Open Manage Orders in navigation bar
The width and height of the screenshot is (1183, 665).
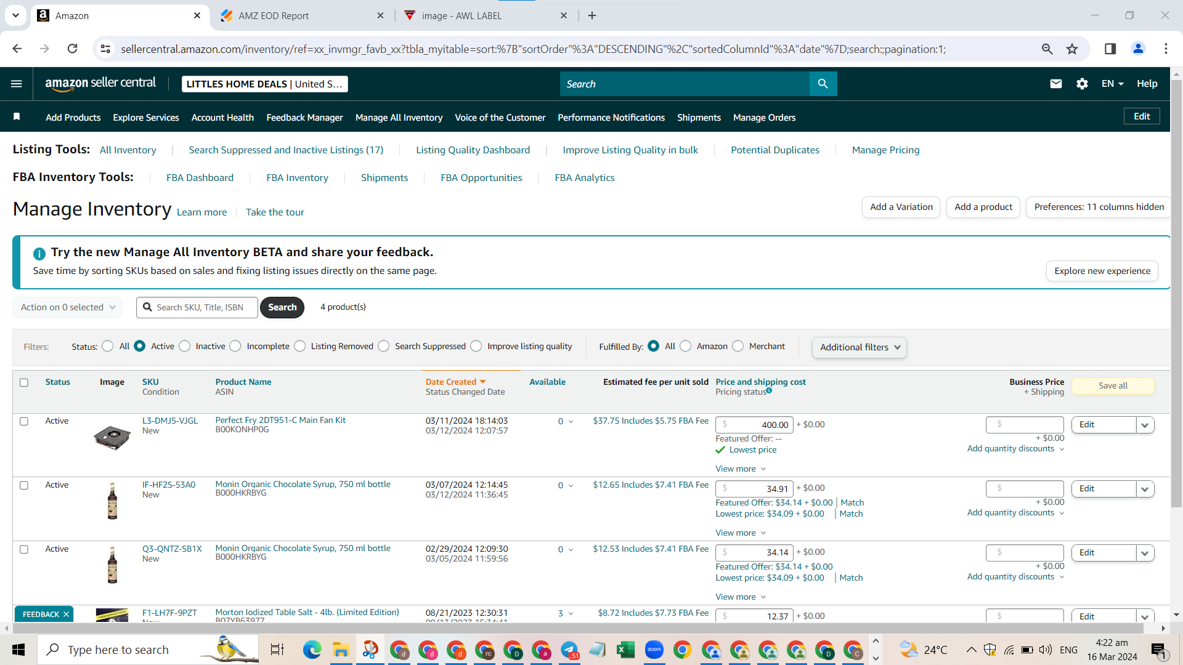(x=764, y=118)
